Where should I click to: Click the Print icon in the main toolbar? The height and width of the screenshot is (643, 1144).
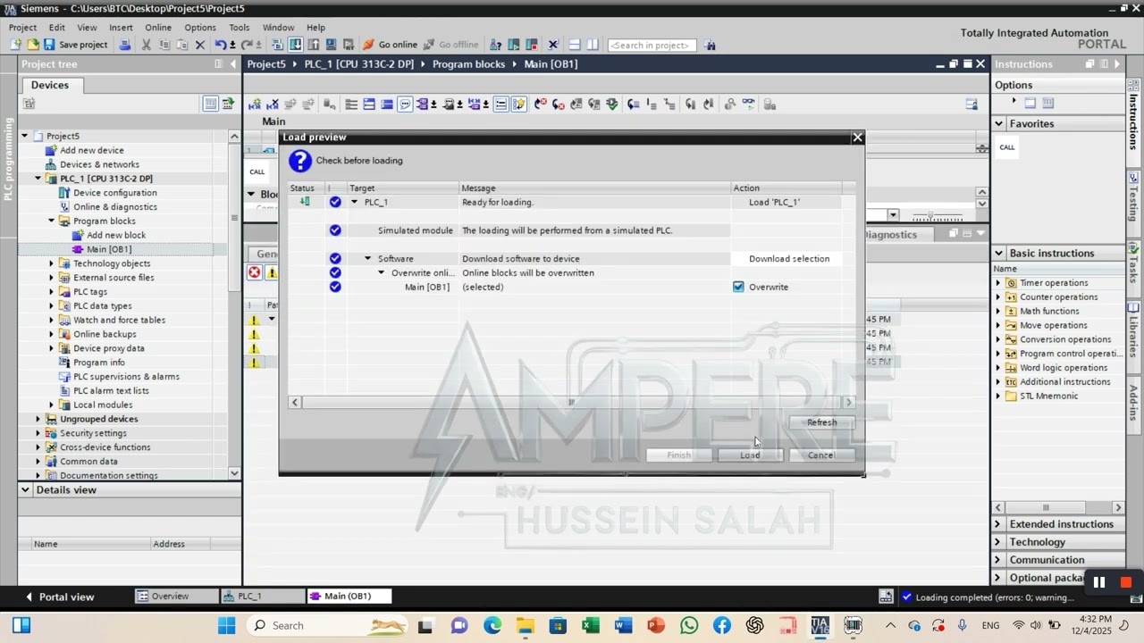(x=125, y=45)
